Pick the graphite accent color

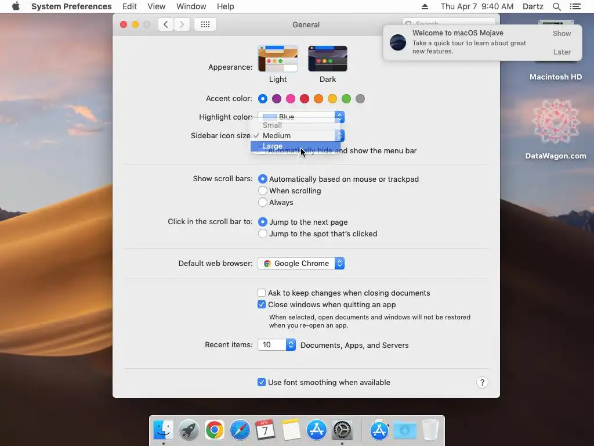pyautogui.click(x=360, y=99)
